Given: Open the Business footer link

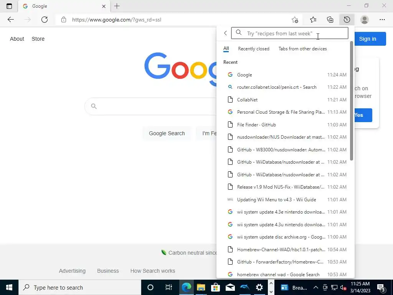Looking at the screenshot, I should click(108, 271).
